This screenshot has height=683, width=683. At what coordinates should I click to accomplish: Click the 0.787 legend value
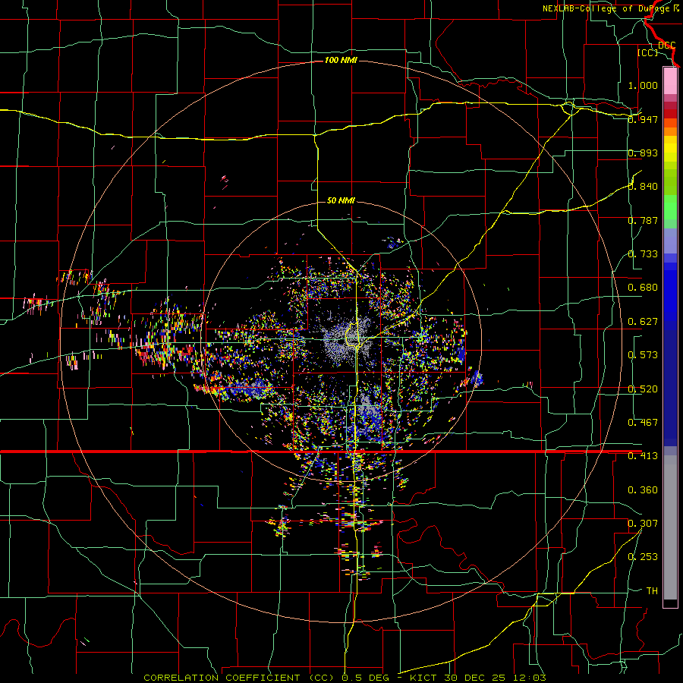(x=643, y=220)
